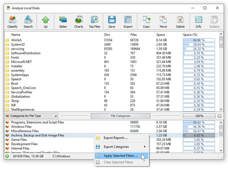Click the Delete toolbar icon
Image resolution: width=228 pixels, height=169 pixels.
180,22
